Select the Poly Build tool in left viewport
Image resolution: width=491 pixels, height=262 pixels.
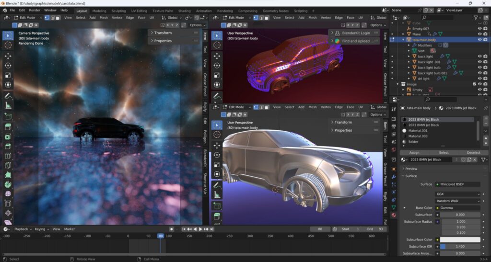pos(8,175)
